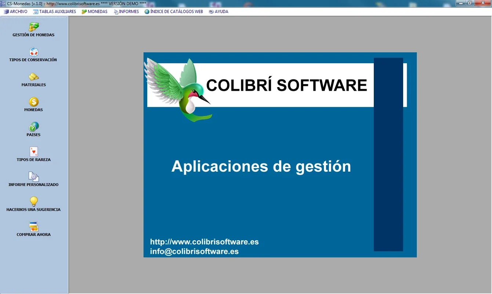Click the hummingbird logo image
Screen dimensions: 492x294
pos(178,90)
